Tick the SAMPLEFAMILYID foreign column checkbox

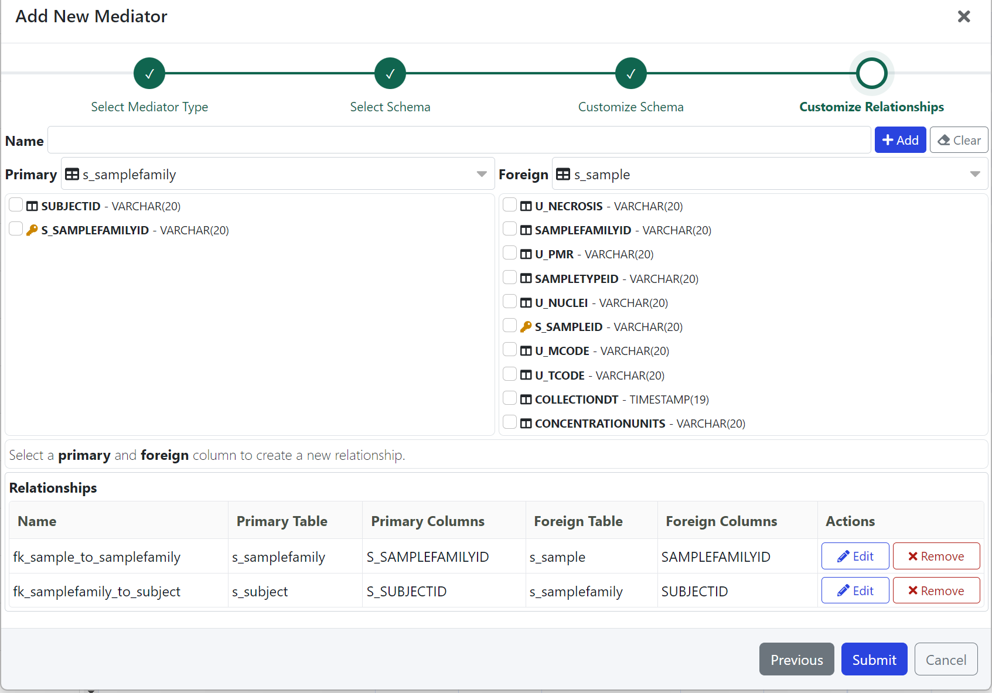[x=510, y=229]
